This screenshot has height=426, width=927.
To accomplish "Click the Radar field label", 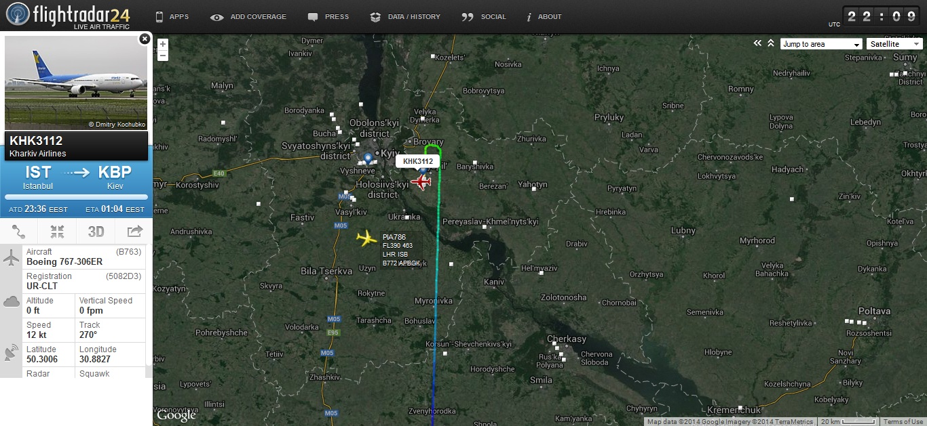I will [37, 374].
